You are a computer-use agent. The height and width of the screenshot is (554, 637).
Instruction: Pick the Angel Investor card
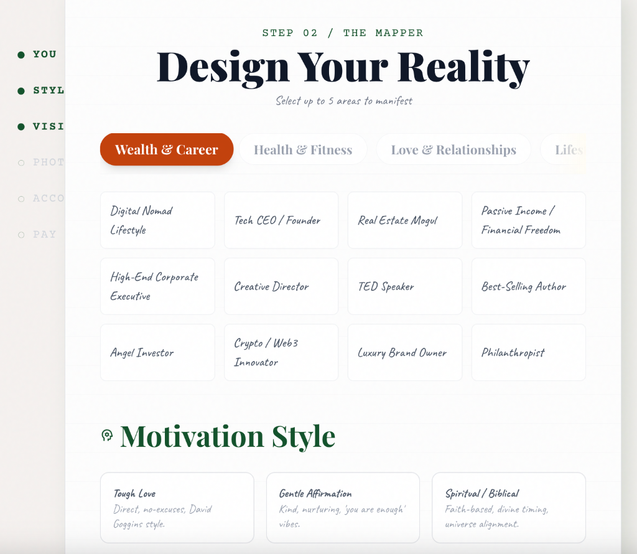tap(157, 352)
